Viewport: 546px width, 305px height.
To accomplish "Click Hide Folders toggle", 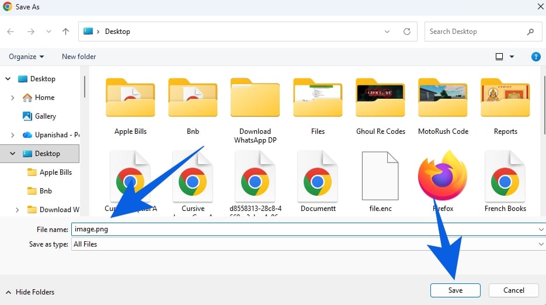I will [x=30, y=292].
